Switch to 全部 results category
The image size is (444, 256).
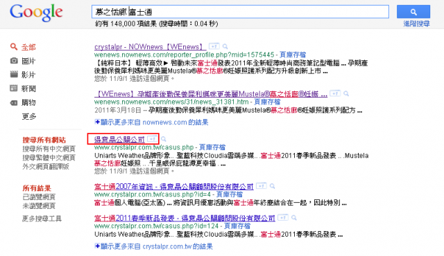pyautogui.click(x=28, y=47)
